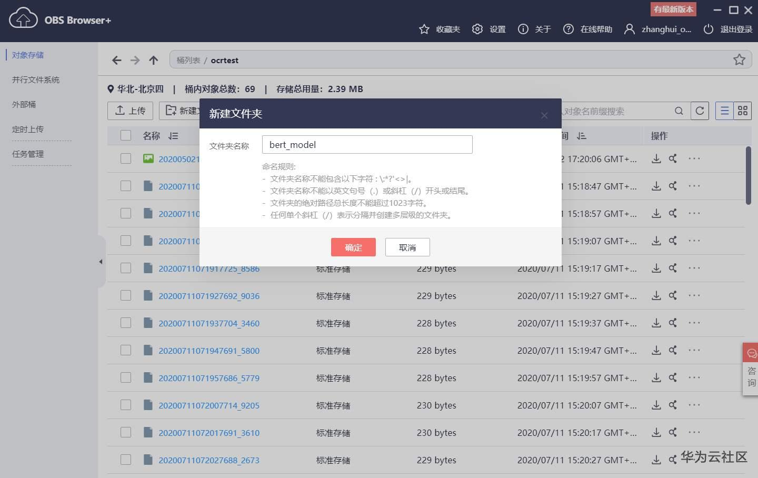The height and width of the screenshot is (478, 758).
Task: Cancel the new folder dialog with 取消
Action: coord(407,247)
